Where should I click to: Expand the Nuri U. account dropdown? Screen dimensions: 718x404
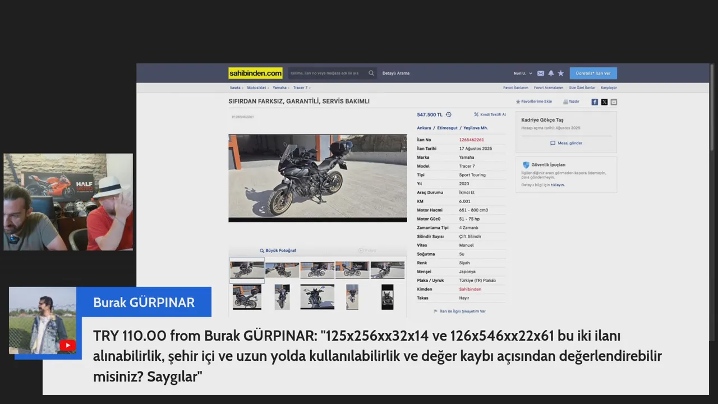point(523,73)
